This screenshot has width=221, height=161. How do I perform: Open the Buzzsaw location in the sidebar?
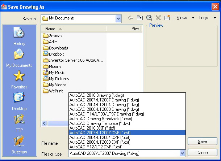[x=19, y=144]
